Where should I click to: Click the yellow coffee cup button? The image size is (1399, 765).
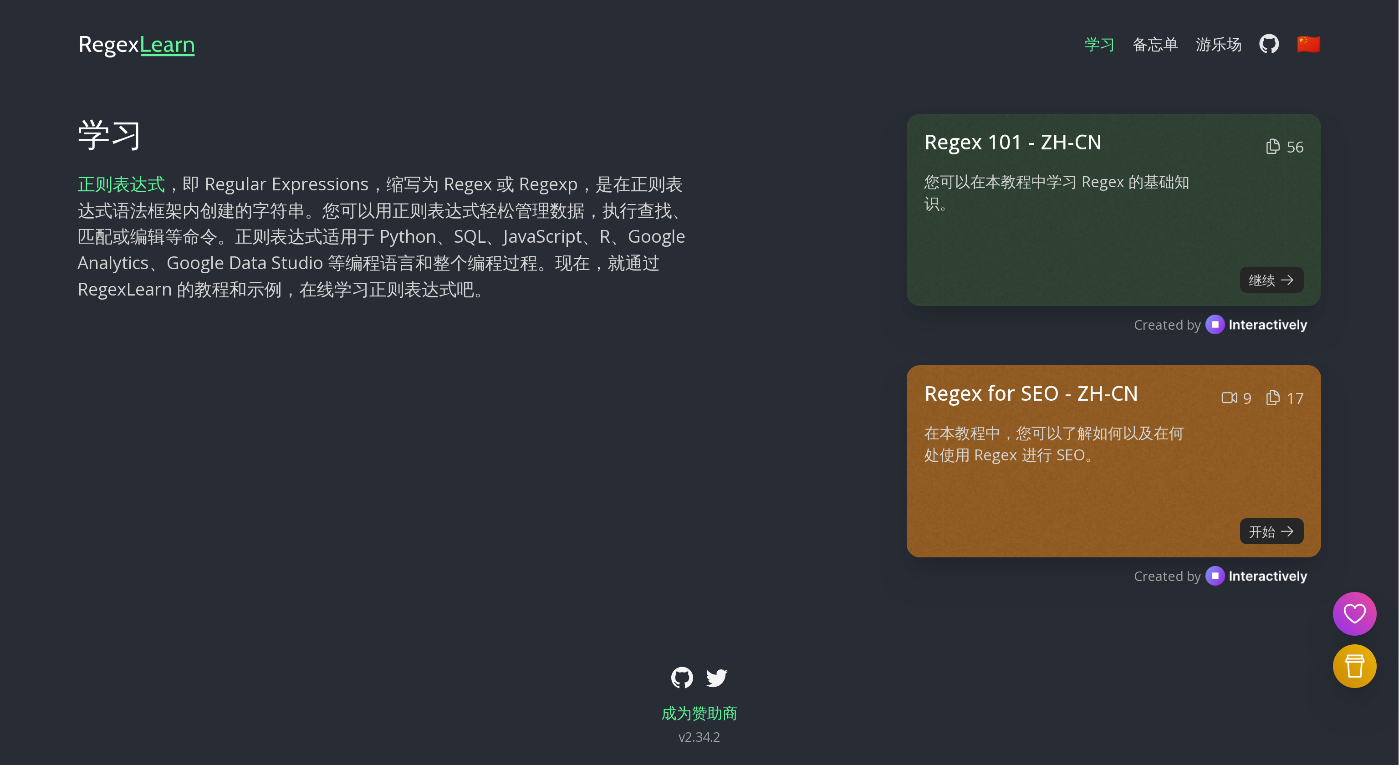pos(1354,666)
